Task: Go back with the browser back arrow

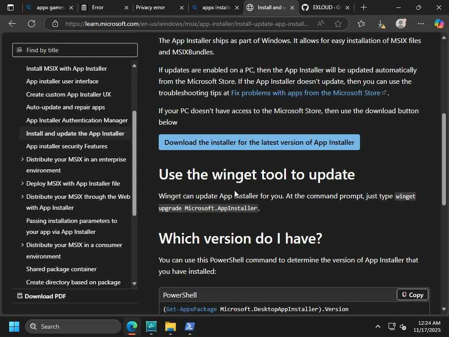Action: point(12,24)
